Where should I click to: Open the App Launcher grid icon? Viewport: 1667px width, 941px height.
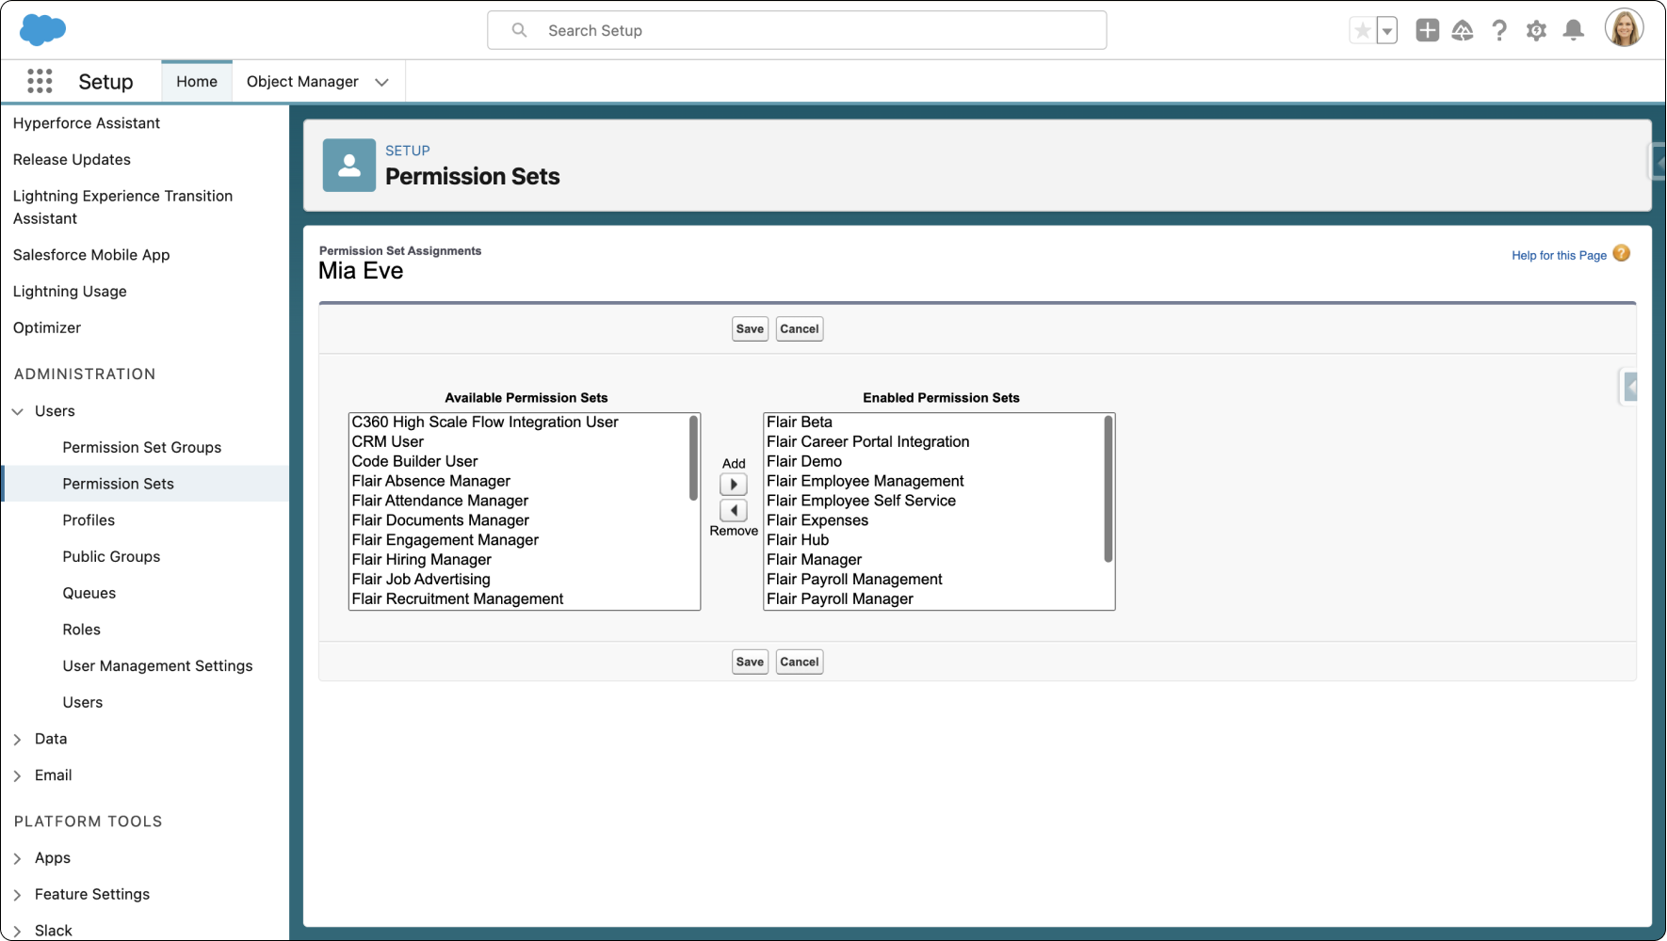[40, 81]
